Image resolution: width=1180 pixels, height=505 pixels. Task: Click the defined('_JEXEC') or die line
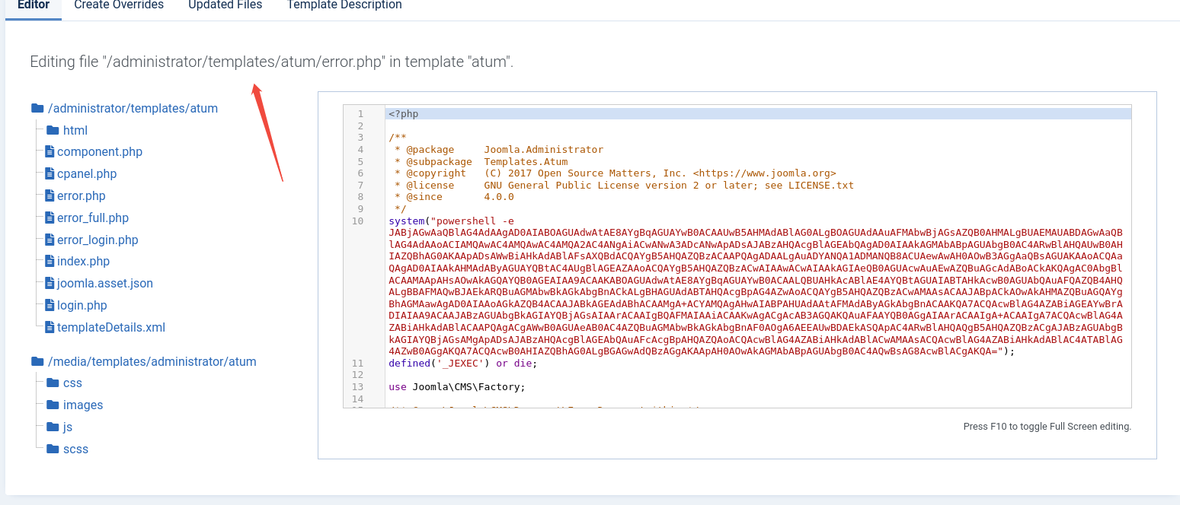463,364
